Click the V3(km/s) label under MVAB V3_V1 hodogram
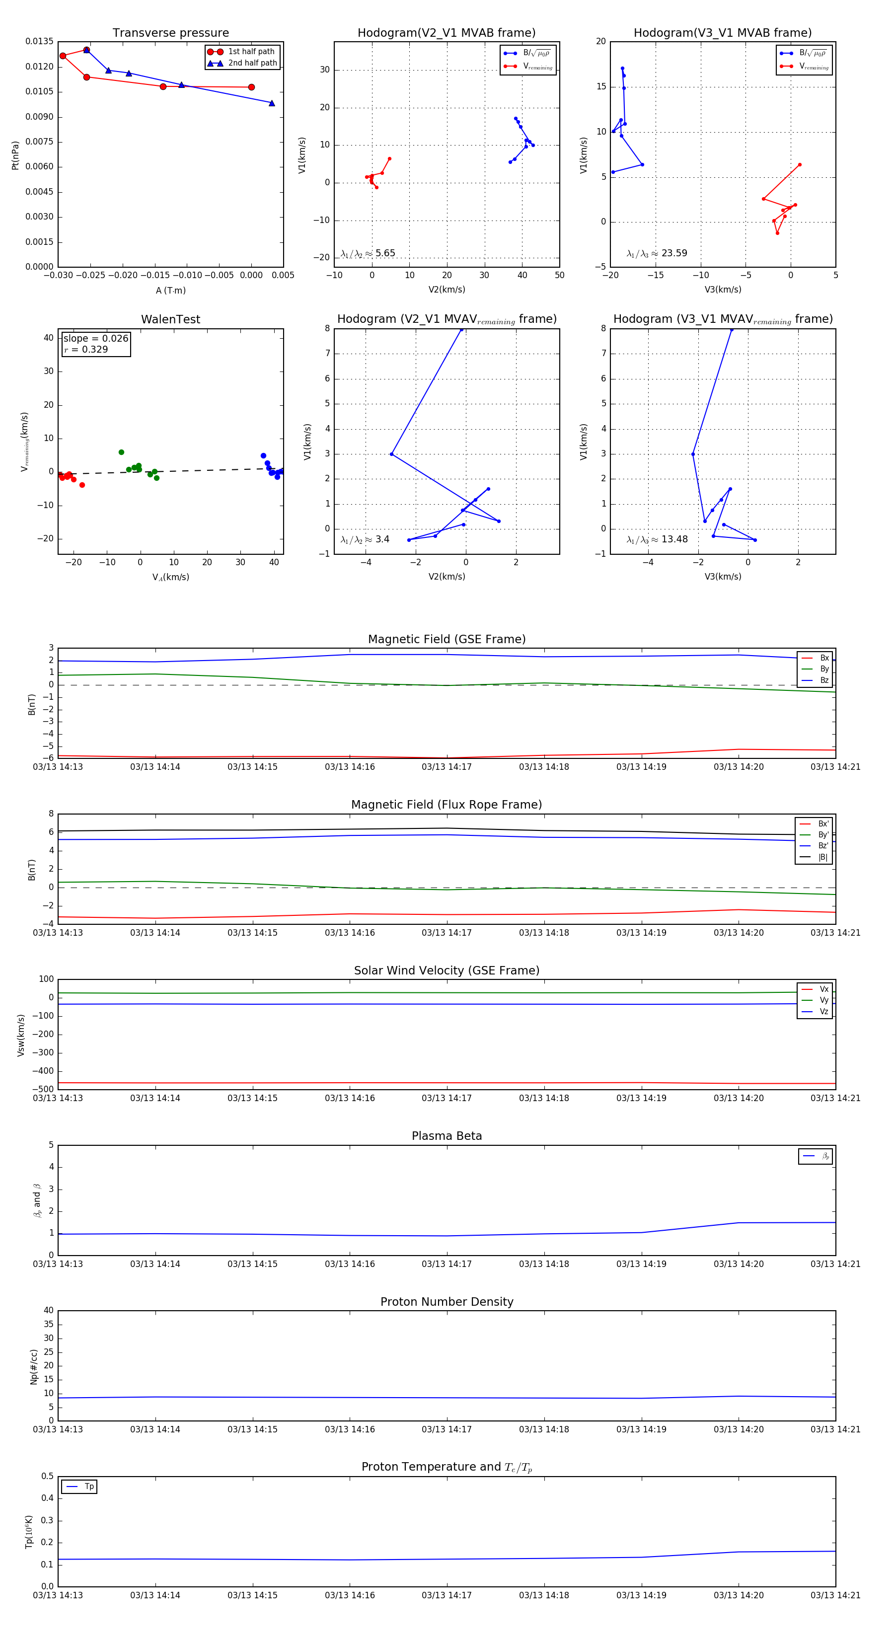Viewport: 894px width, 1639px height. [x=723, y=290]
